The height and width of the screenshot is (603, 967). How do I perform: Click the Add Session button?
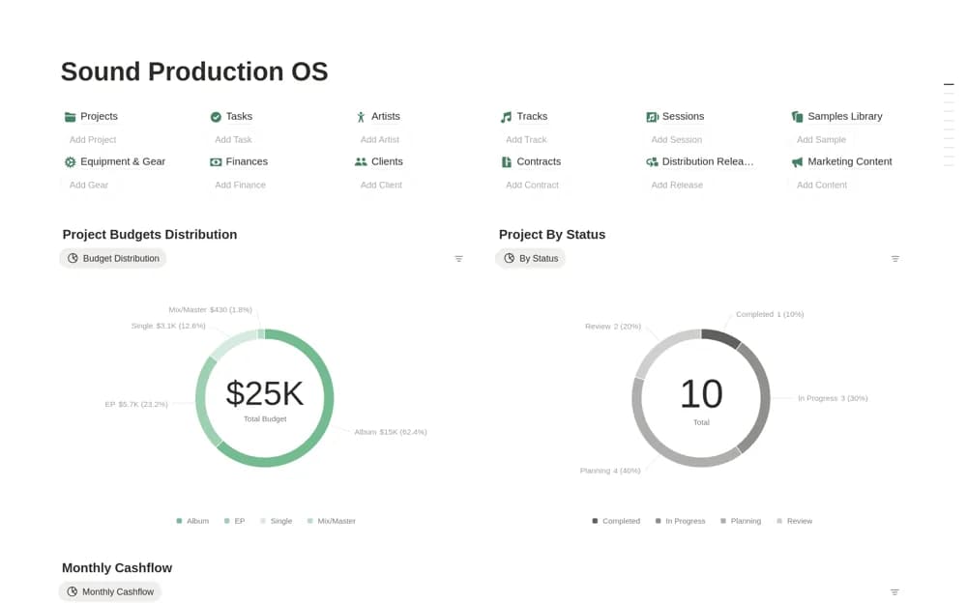click(x=677, y=140)
